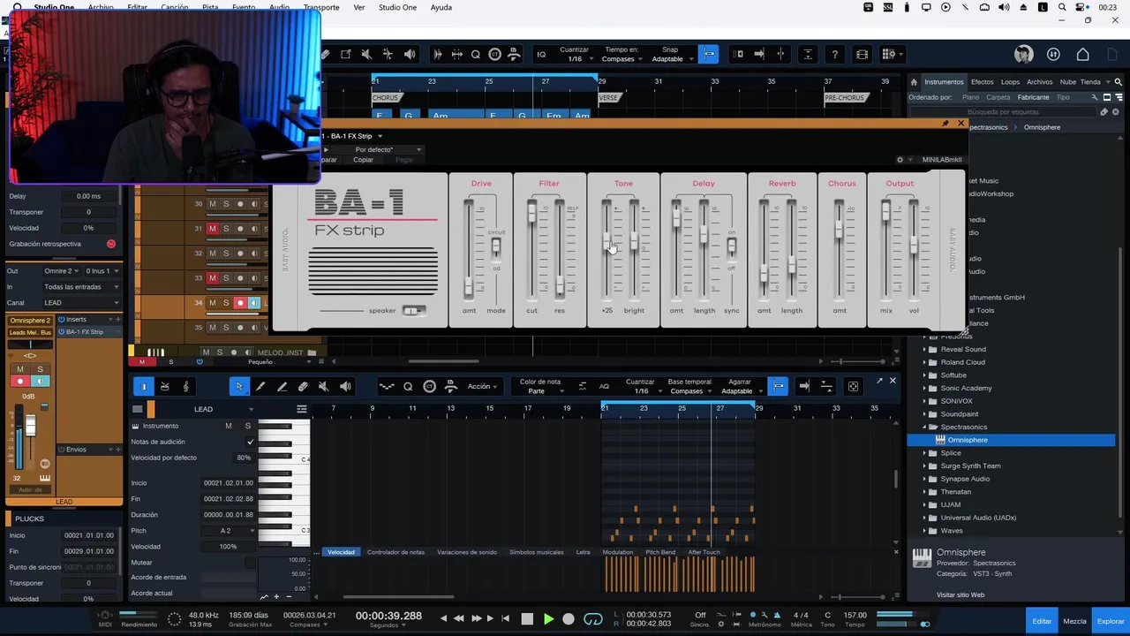The height and width of the screenshot is (636, 1130).
Task: Toggle Notas de audición checkbox
Action: point(250,442)
